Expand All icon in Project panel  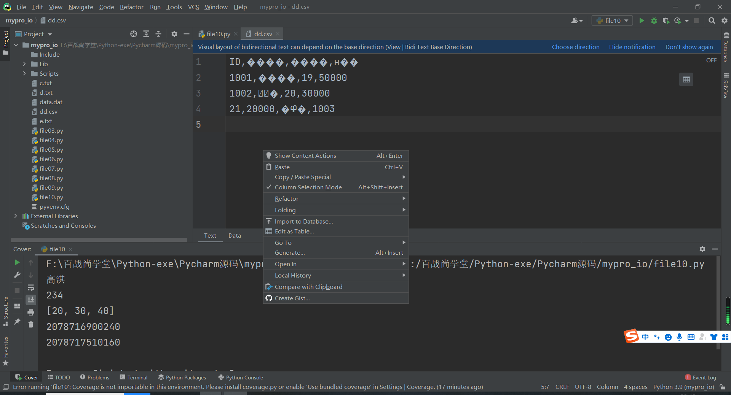click(146, 34)
